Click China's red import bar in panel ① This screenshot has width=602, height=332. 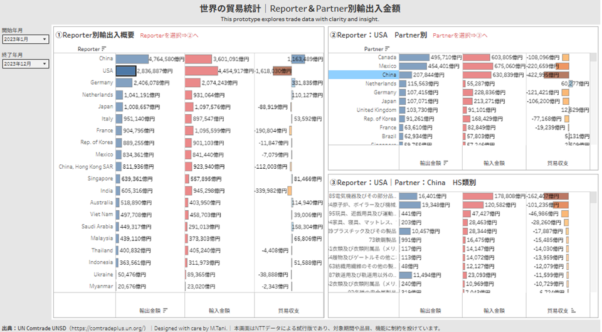coord(206,59)
